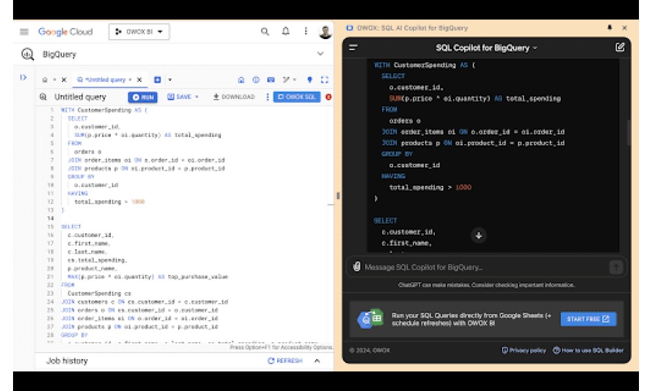The height and width of the screenshot is (391, 652).
Task: Open the info circle icon in editor toolbar
Action: pos(256,80)
